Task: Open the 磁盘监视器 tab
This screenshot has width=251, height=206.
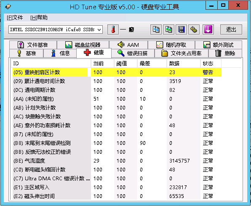Action: tap(83, 45)
